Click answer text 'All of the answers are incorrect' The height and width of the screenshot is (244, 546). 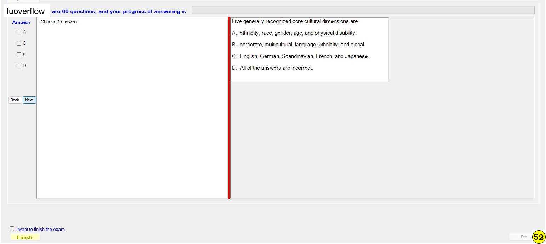[276, 68]
